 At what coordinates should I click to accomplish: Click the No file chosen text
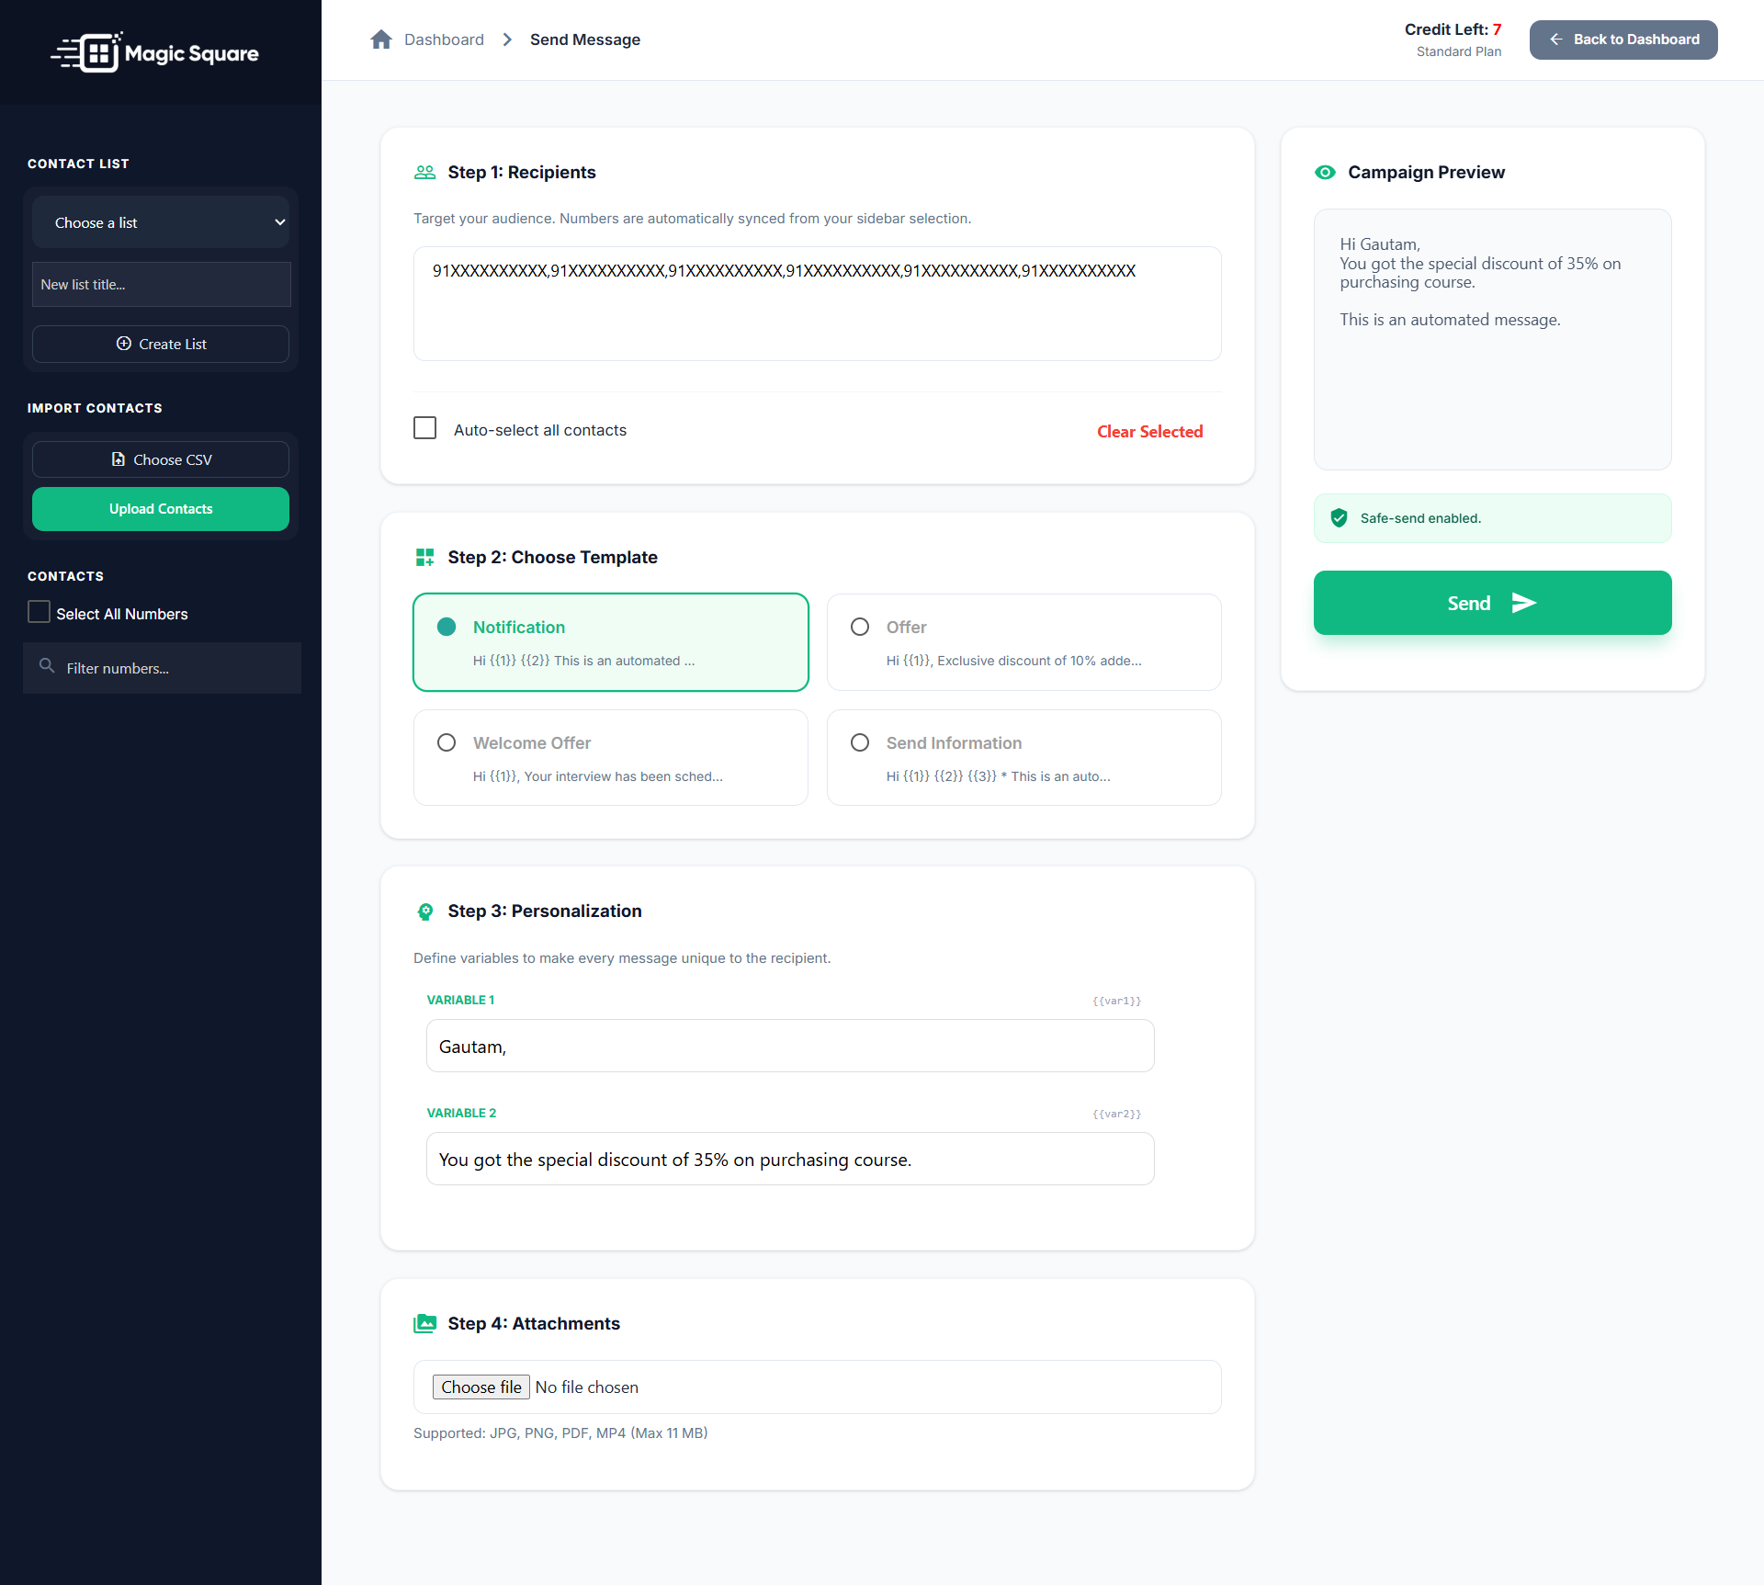(x=586, y=1387)
